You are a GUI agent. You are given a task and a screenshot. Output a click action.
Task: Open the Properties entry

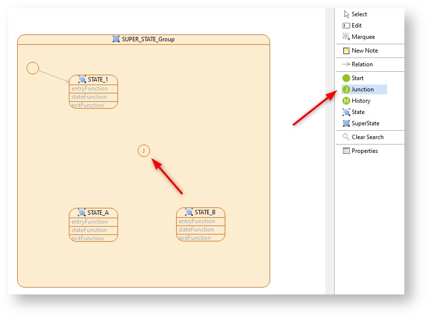[364, 151]
